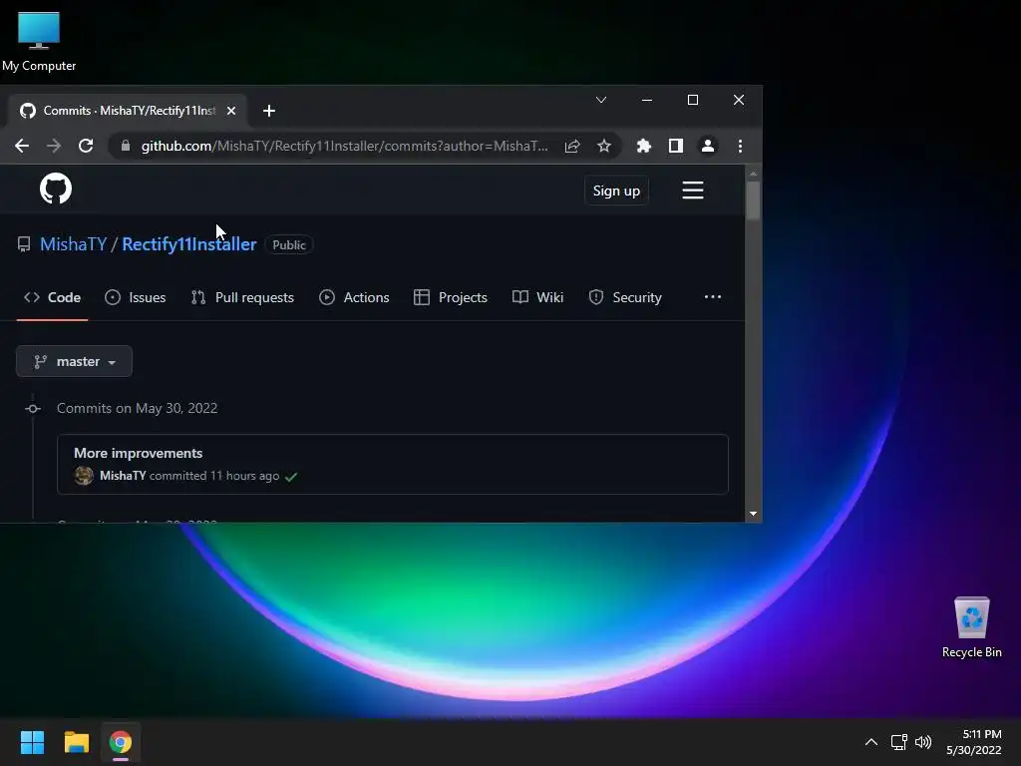1021x766 pixels.
Task: Open the Security tab
Action: click(x=625, y=297)
